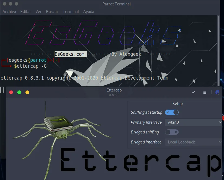Viewport: 224px width, 180px height.
Task: Click the Bridged Interface label
Action: coord(146,142)
